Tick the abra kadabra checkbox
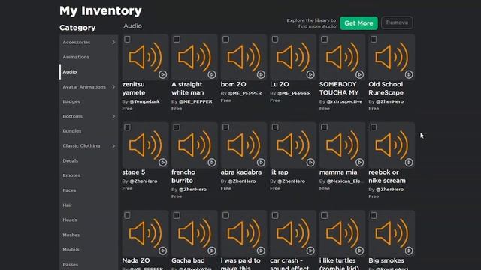 (x=225, y=127)
